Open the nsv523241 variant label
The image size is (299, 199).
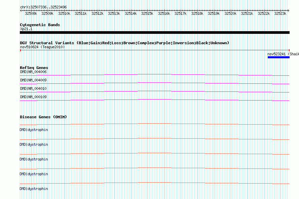tap(283, 54)
